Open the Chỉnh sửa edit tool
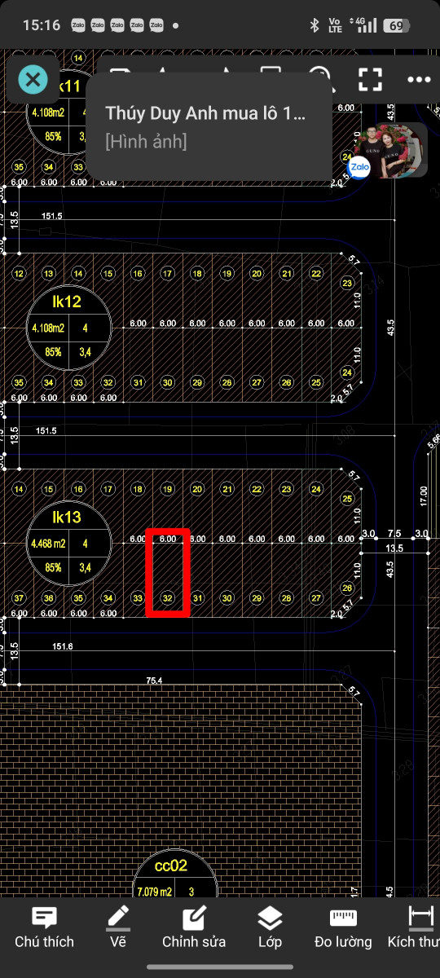The width and height of the screenshot is (440, 978). click(x=194, y=927)
